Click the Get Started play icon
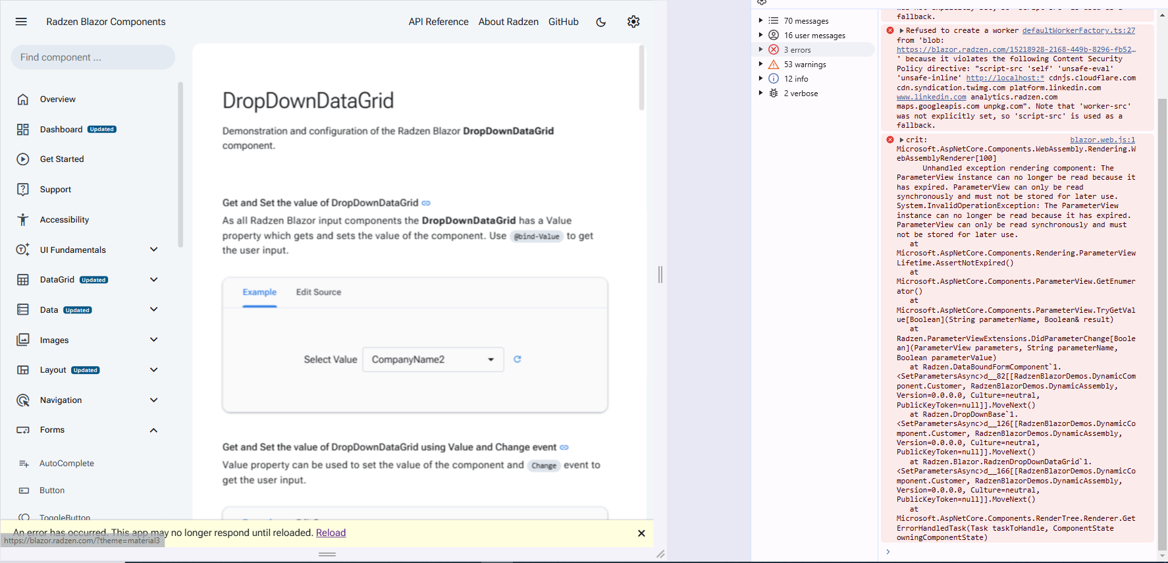 (23, 159)
